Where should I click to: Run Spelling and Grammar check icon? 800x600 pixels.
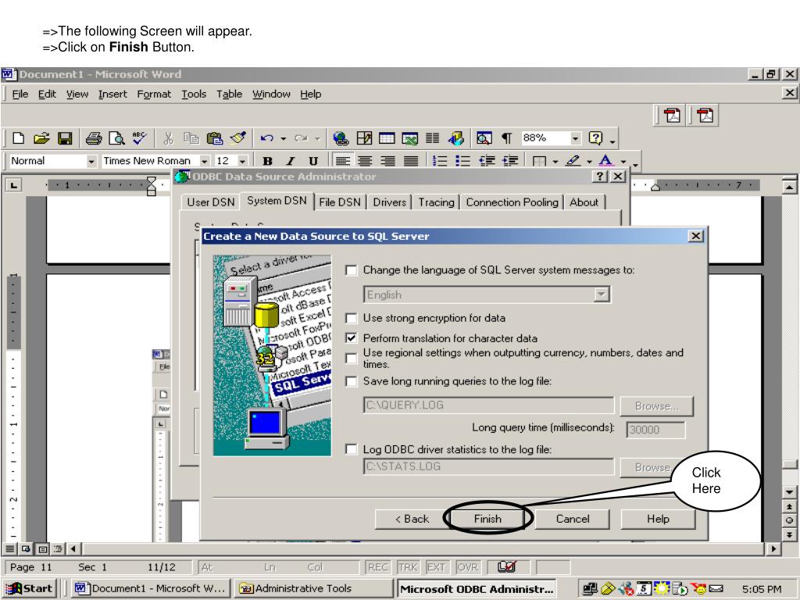pos(139,138)
